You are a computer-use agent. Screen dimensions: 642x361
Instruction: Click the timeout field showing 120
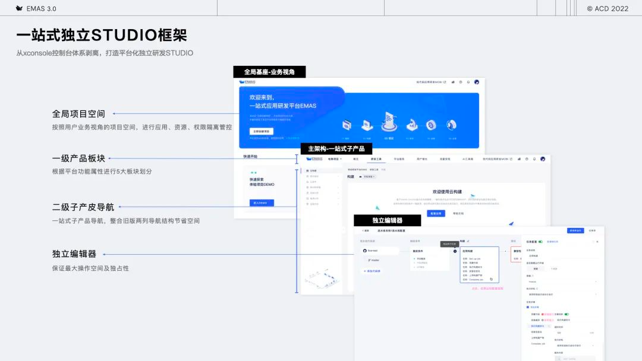click(x=574, y=332)
